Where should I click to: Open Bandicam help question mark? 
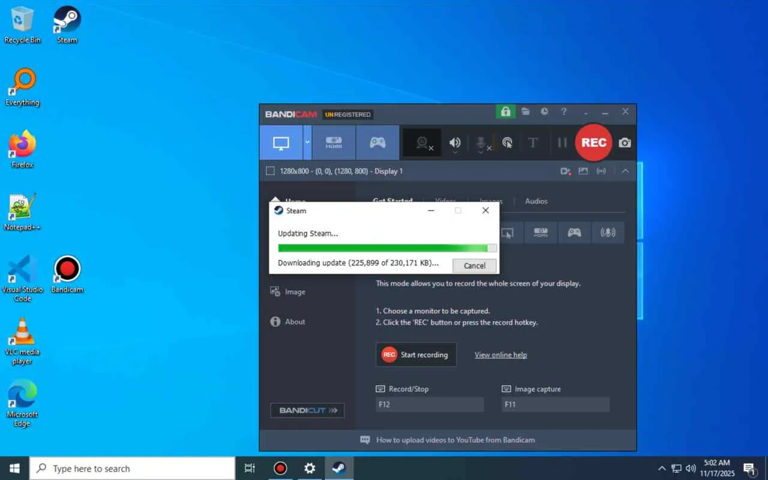pos(563,112)
